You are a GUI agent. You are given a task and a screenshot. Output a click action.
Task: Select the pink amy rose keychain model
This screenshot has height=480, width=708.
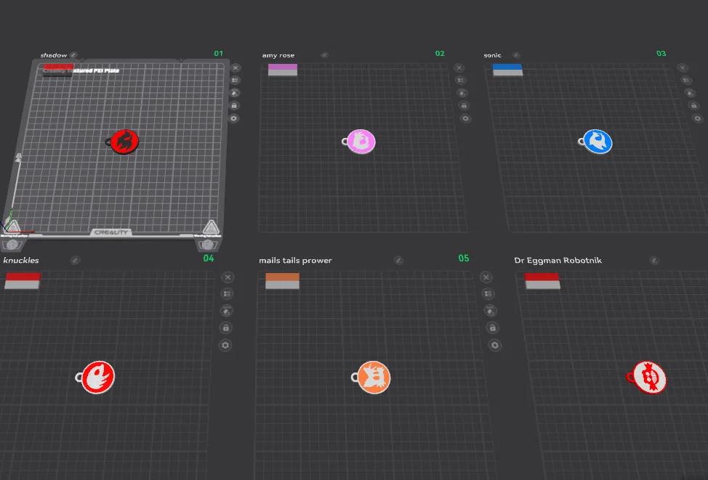tap(359, 141)
